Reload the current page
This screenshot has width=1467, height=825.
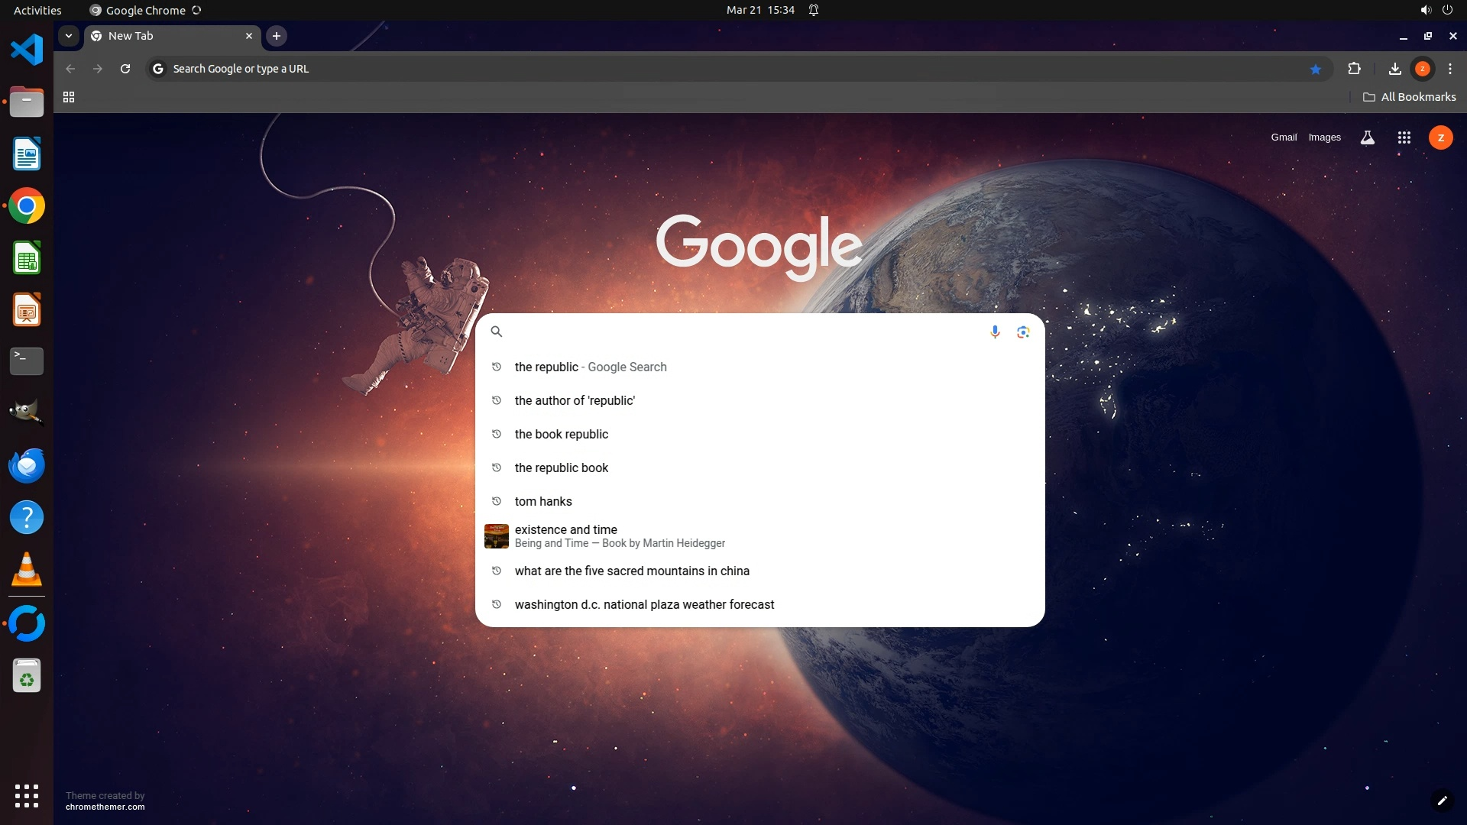(125, 69)
